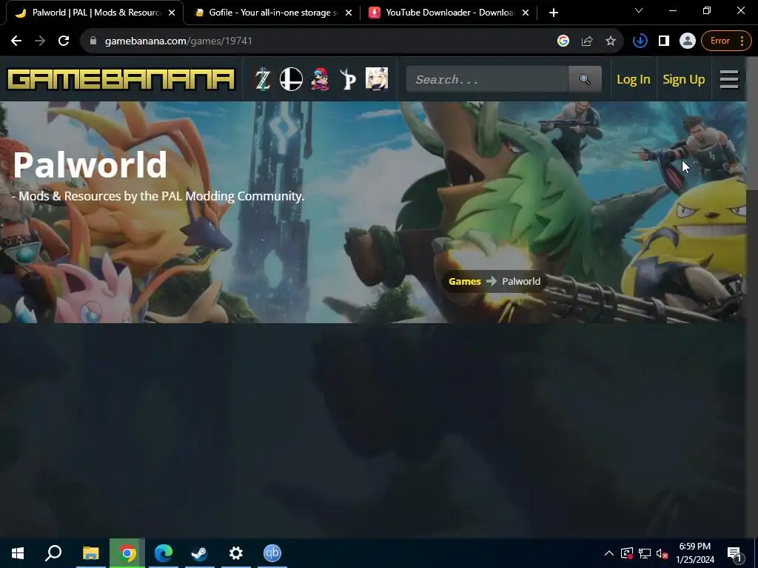This screenshot has height=568, width=758.
Task: Open the Palworld P game icon
Action: tap(348, 79)
